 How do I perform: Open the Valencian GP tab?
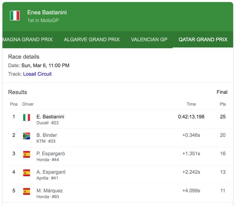tap(149, 39)
